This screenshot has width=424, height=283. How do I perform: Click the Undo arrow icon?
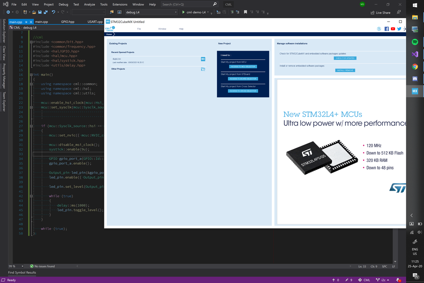(x=53, y=12)
